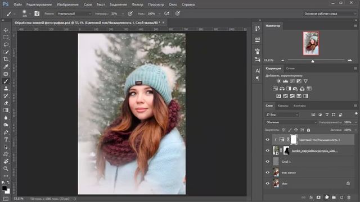Open brush flow 100% dropdown arrow
The width and height of the screenshot is (360, 202).
tap(159, 13)
